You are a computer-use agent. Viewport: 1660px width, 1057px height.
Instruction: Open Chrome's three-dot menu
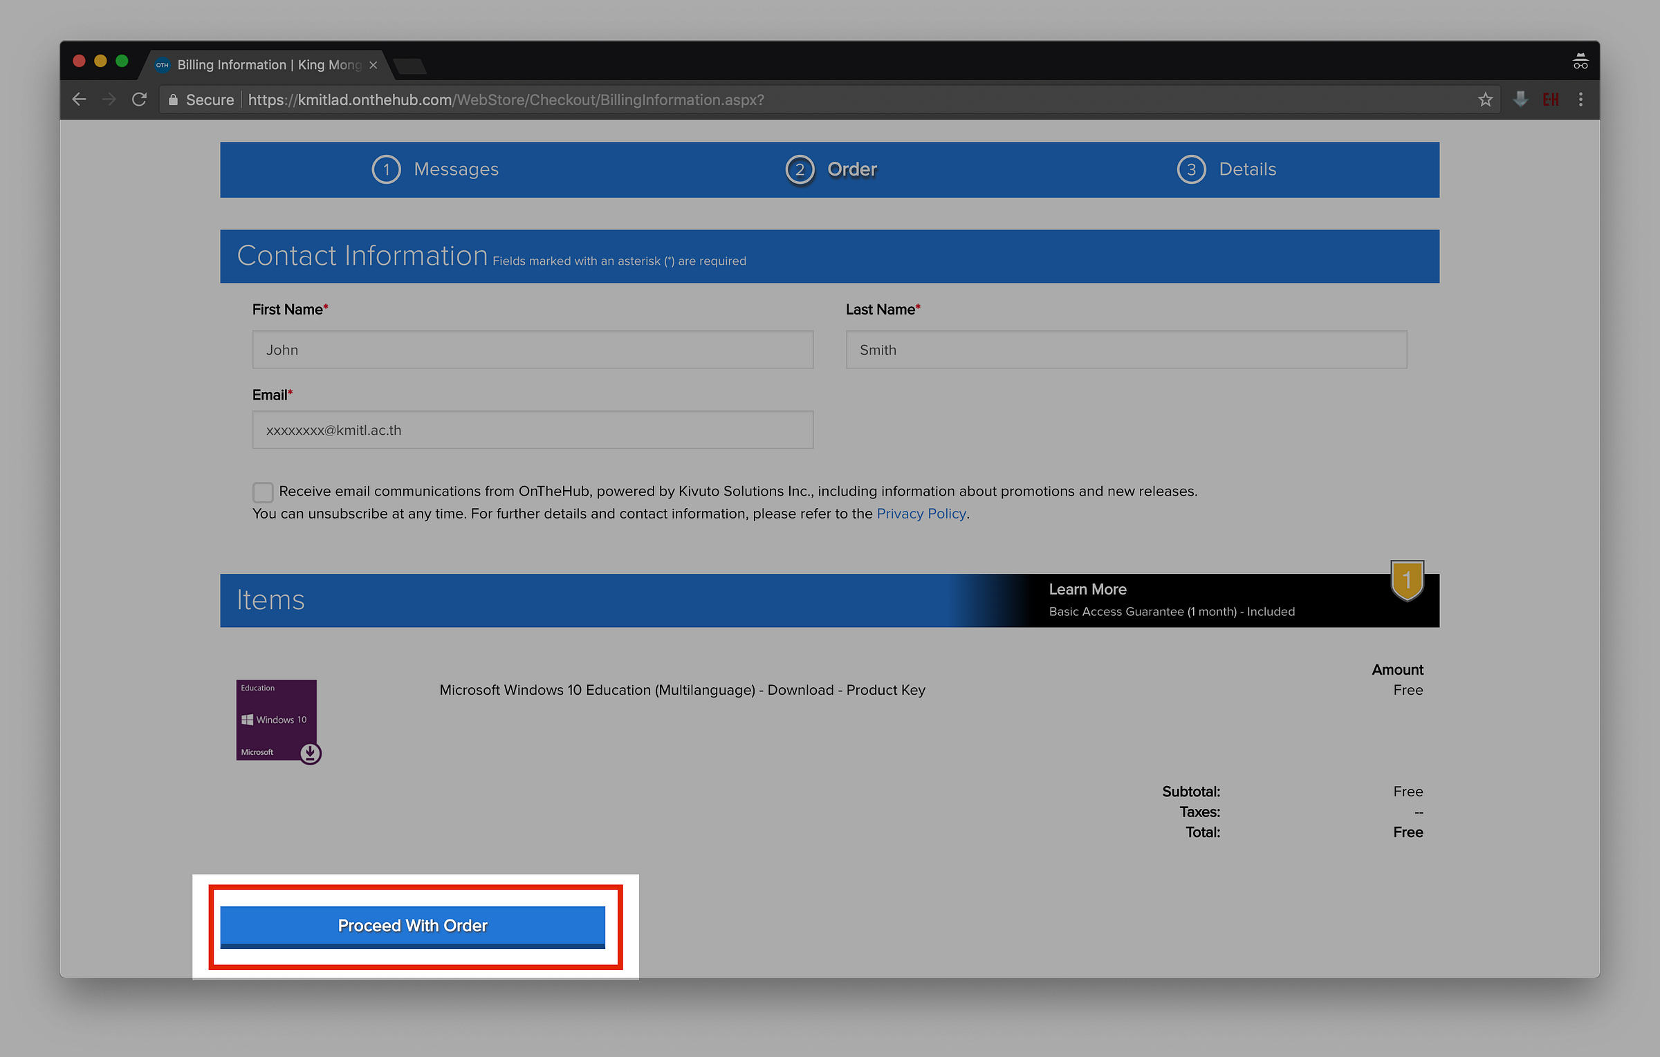point(1580,100)
